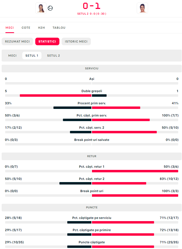
Task: Click the tennis ball serve indicator icon
Action: tap(50, 8)
